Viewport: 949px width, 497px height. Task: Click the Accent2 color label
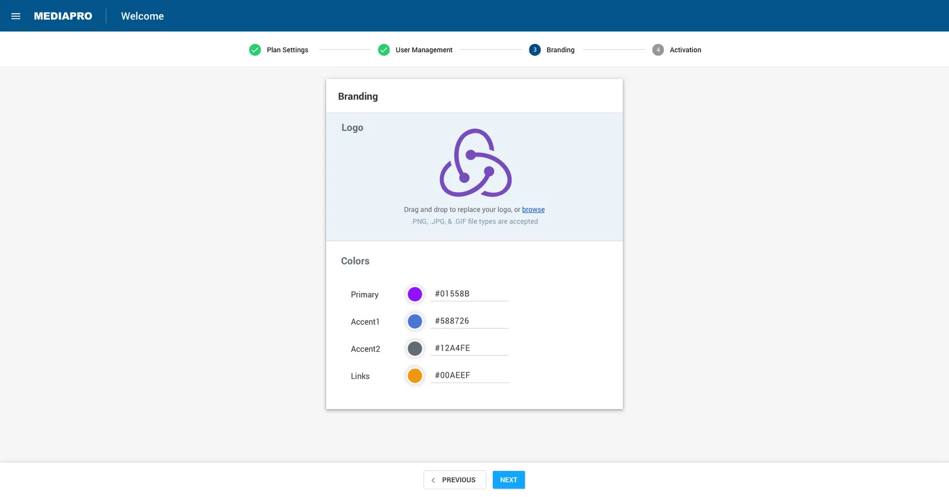[x=365, y=349]
